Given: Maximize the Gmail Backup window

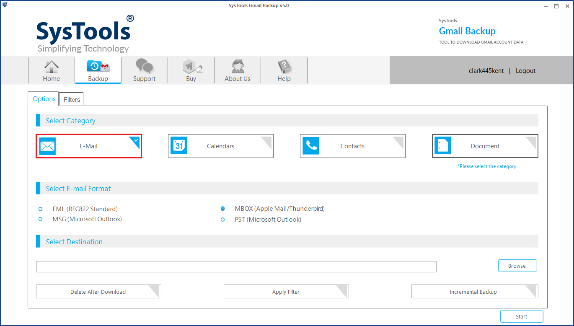Looking at the screenshot, I should point(556,6).
